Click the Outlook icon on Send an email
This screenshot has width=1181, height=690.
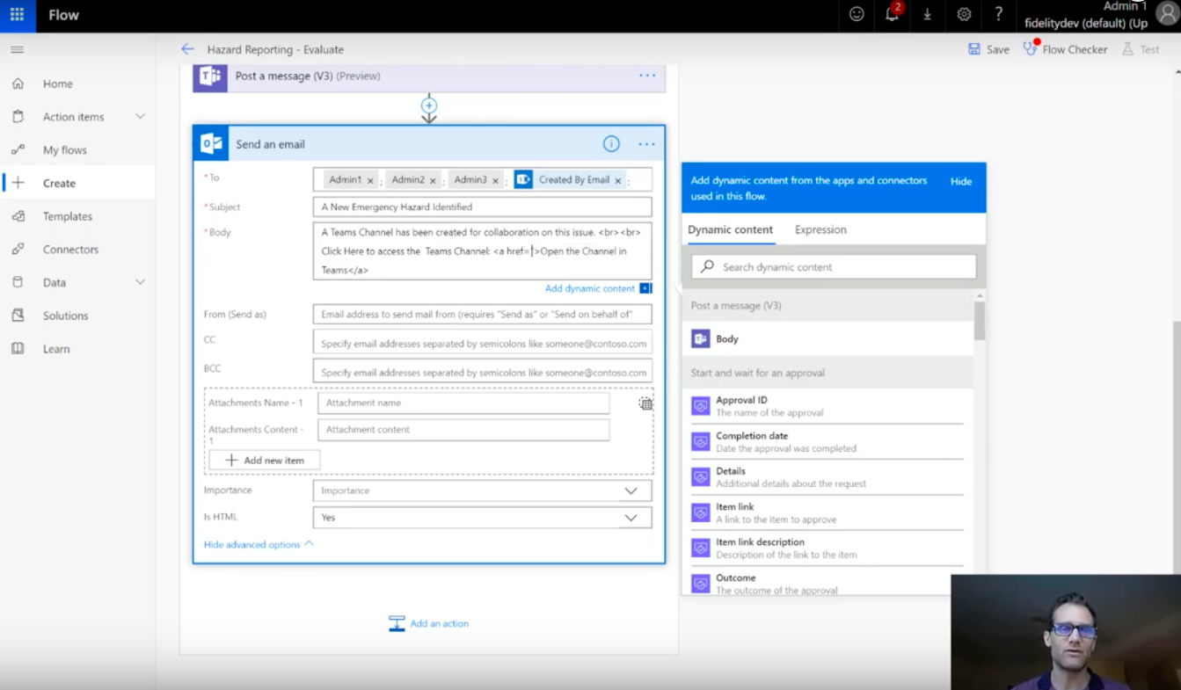coord(211,144)
